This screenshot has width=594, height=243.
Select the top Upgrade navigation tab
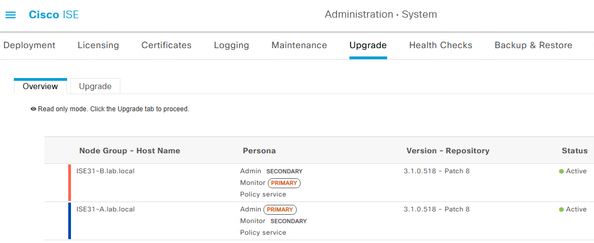coord(368,45)
